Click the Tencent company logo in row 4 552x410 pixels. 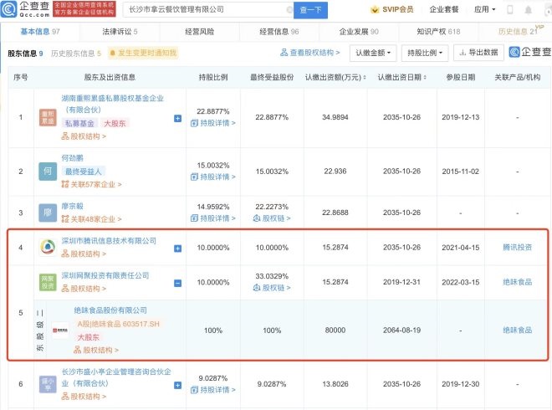tap(49, 247)
